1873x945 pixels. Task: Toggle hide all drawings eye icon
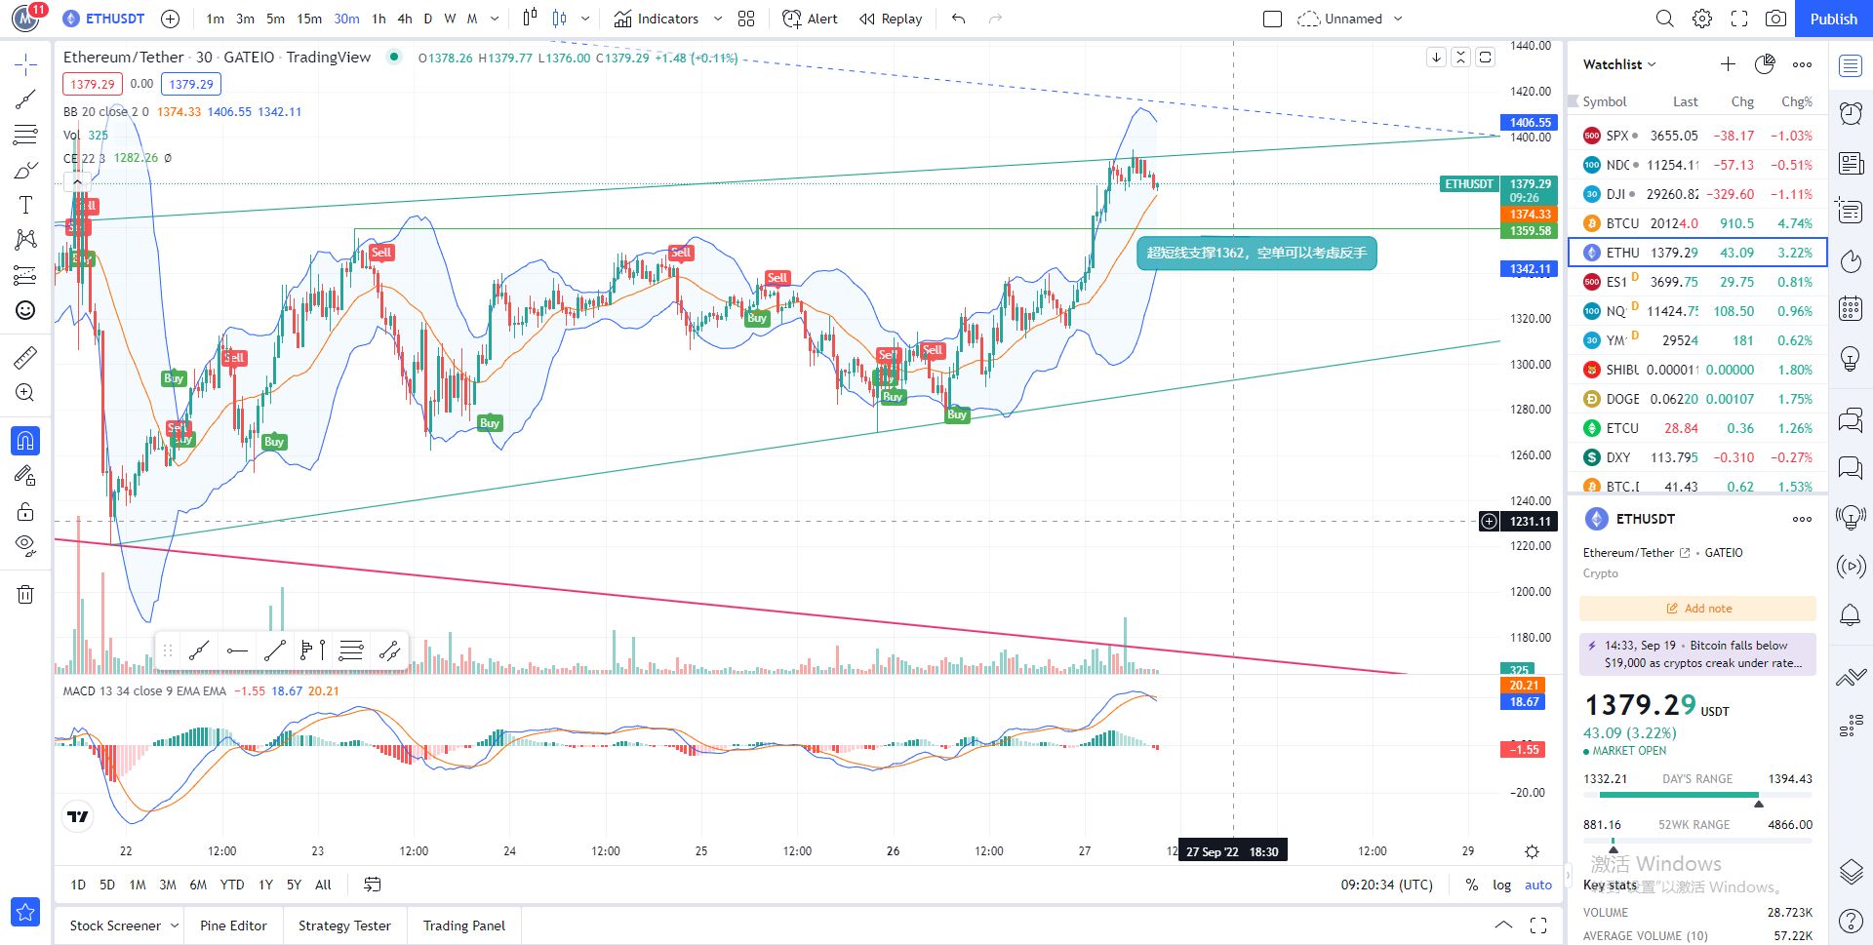25,545
